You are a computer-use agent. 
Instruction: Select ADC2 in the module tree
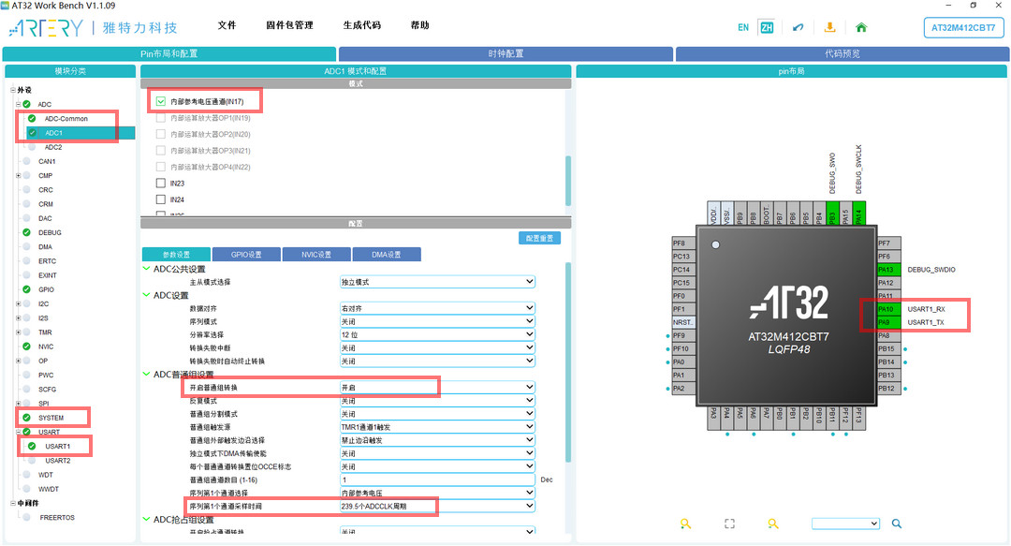click(53, 147)
